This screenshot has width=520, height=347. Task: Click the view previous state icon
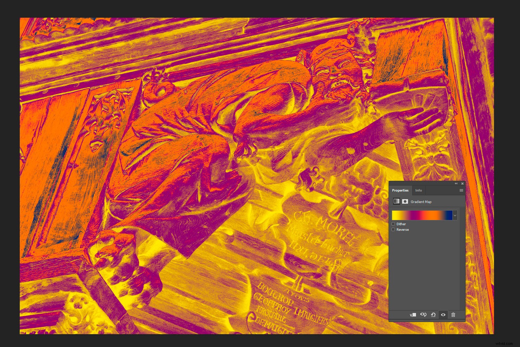pos(423,315)
